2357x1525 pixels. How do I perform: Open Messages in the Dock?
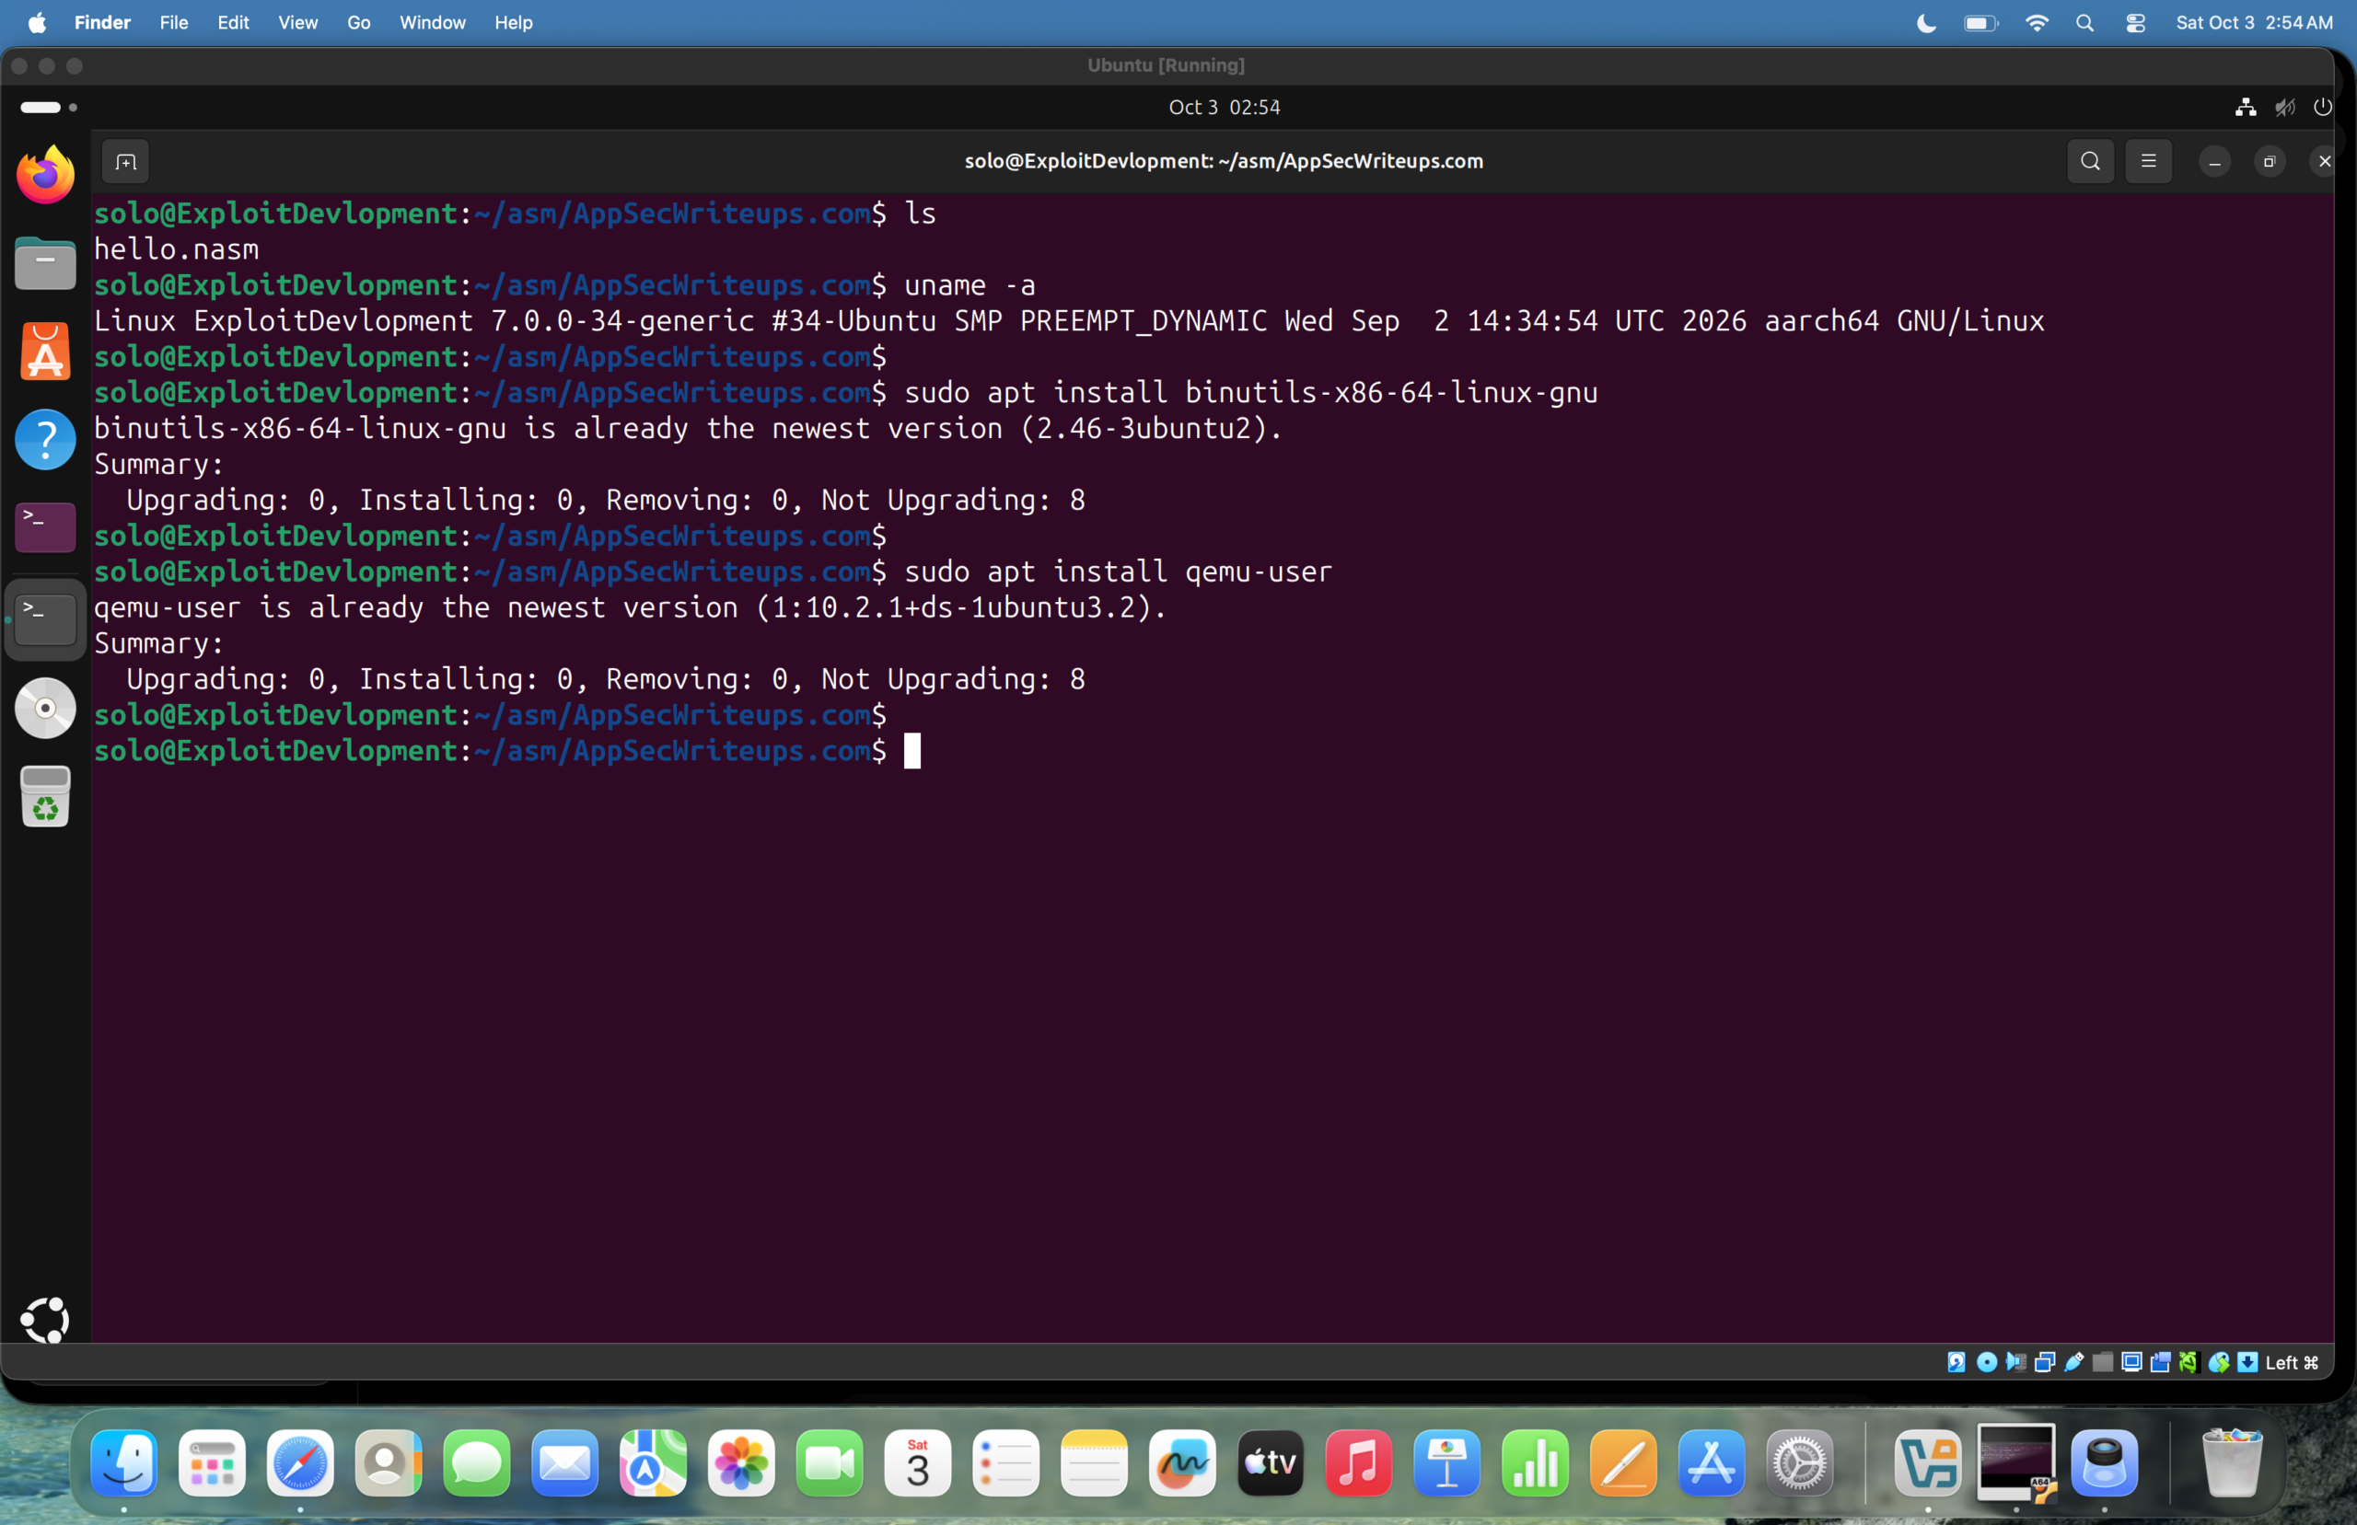pyautogui.click(x=476, y=1462)
